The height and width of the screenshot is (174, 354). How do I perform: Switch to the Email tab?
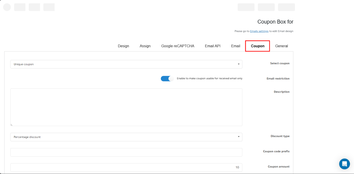pos(236,46)
